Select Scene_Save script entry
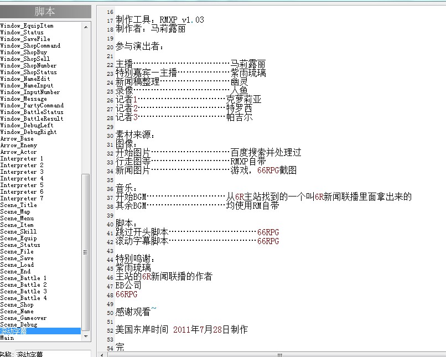Image resolution: width=446 pixels, height=357 pixels. [x=17, y=258]
